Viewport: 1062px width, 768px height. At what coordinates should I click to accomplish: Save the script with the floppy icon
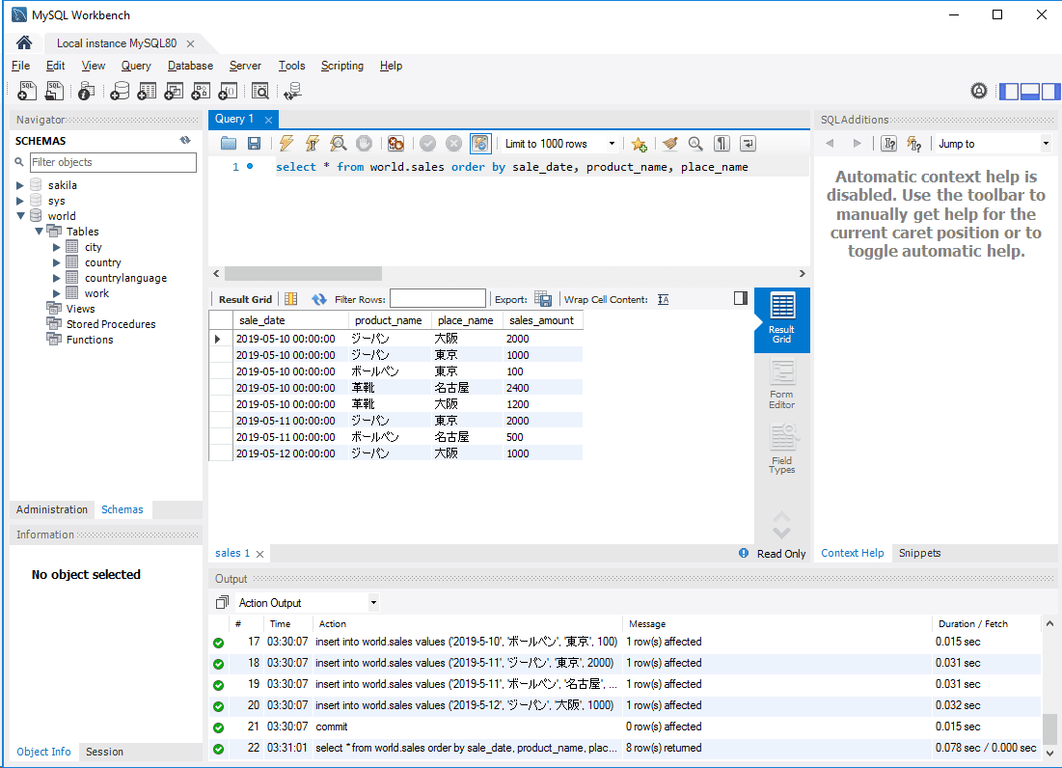tap(254, 144)
